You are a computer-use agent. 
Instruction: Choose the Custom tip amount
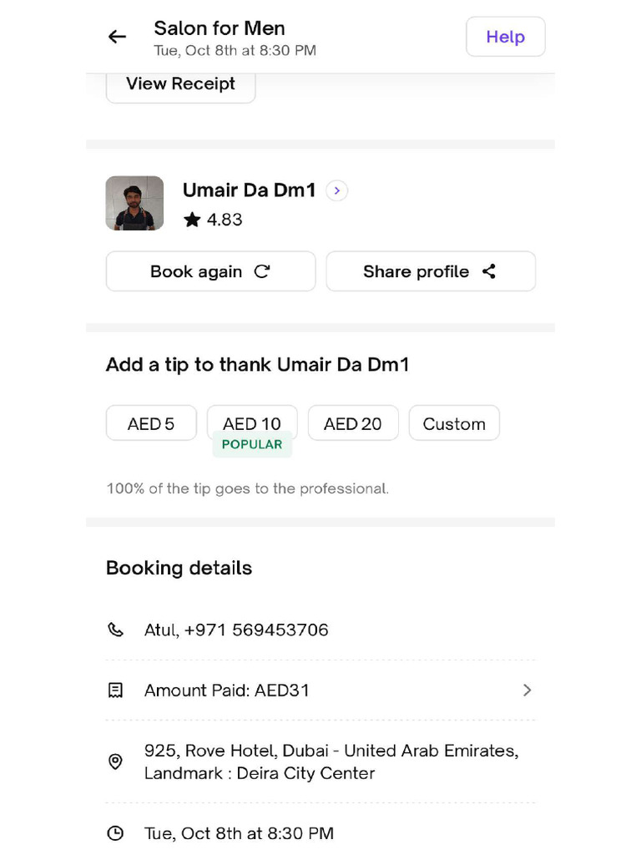pyautogui.click(x=454, y=423)
